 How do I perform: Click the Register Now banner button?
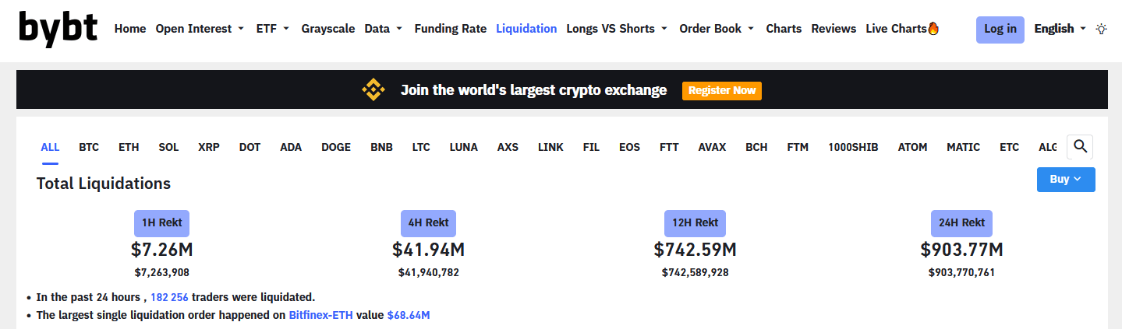click(721, 90)
